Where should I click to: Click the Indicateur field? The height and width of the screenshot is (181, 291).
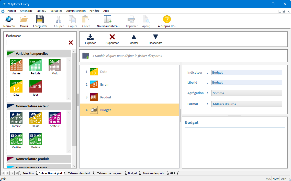[247, 73]
